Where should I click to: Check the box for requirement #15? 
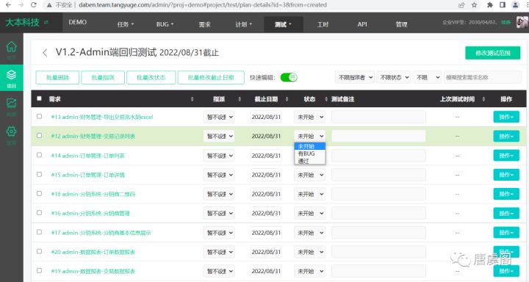(39, 174)
